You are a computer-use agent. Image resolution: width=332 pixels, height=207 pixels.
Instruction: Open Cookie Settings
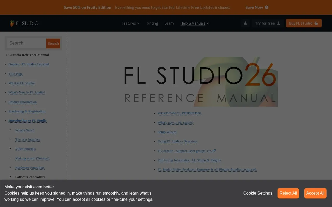[x=258, y=193]
